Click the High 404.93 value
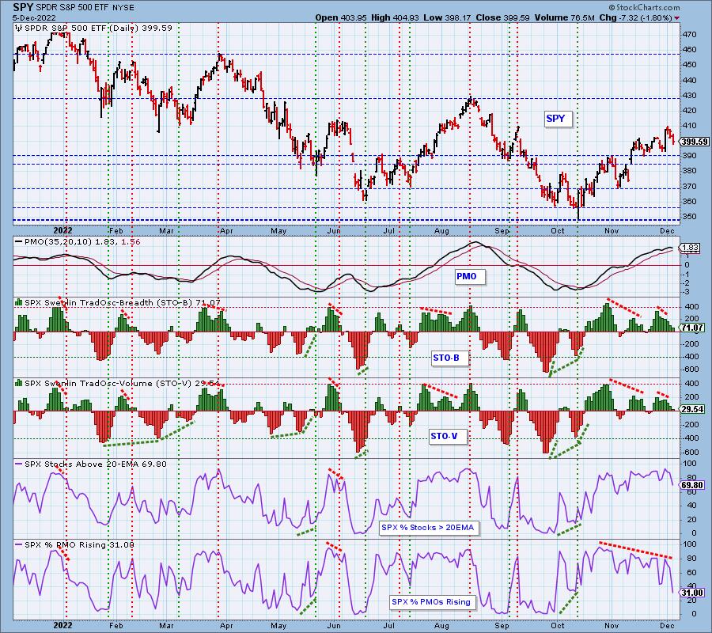The height and width of the screenshot is (633, 712). coord(394,17)
